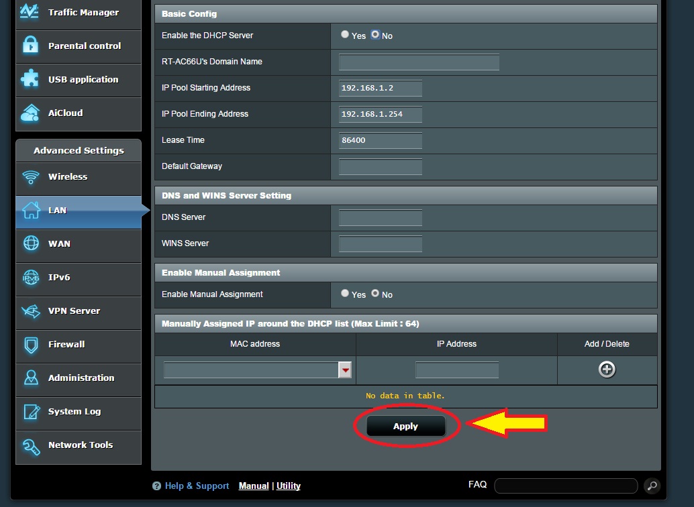Click the USB application puzzle icon
This screenshot has width=694, height=507.
(31, 79)
